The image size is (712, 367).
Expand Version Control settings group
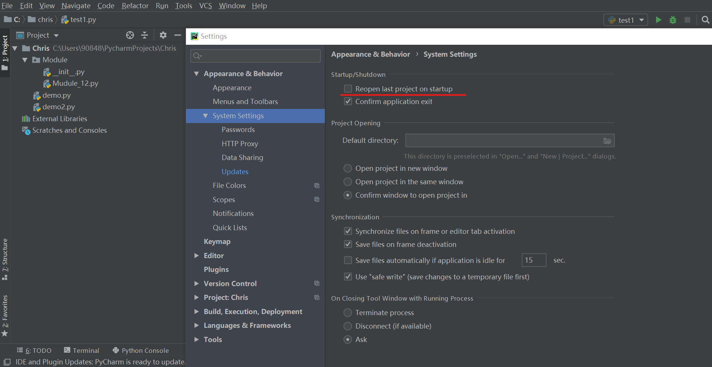(196, 283)
